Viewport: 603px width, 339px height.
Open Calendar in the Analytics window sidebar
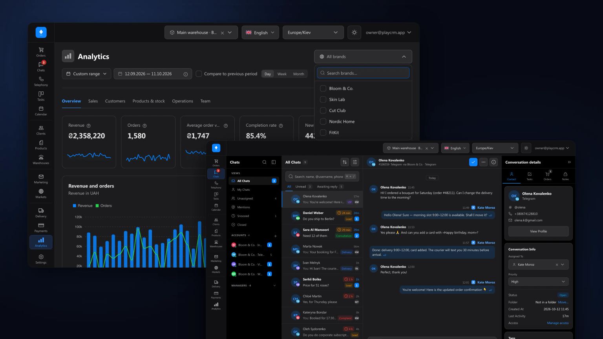click(41, 111)
